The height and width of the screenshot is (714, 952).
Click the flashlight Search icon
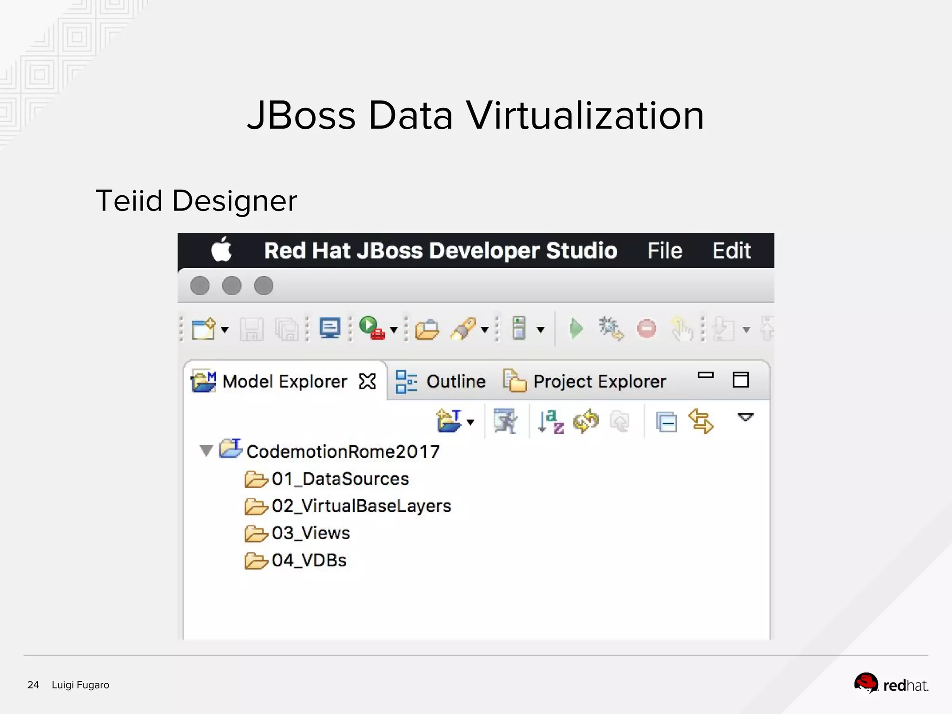click(463, 329)
